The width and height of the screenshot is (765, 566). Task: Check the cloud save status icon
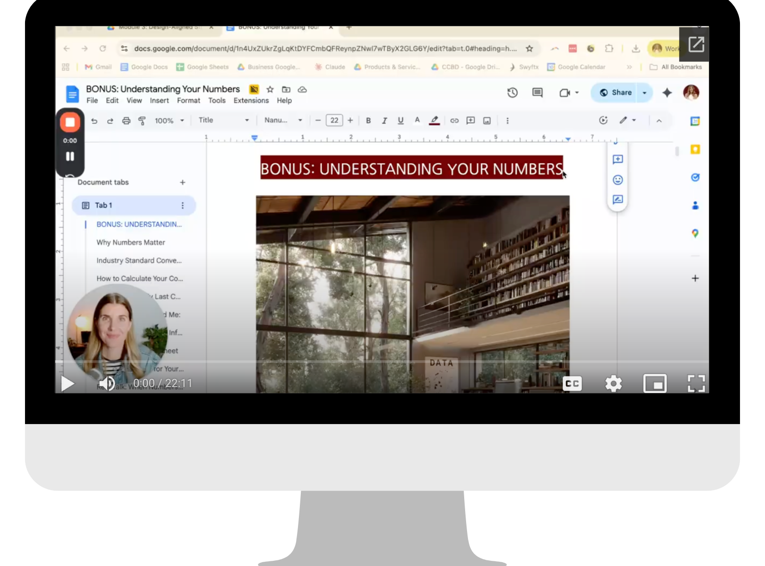coord(302,89)
